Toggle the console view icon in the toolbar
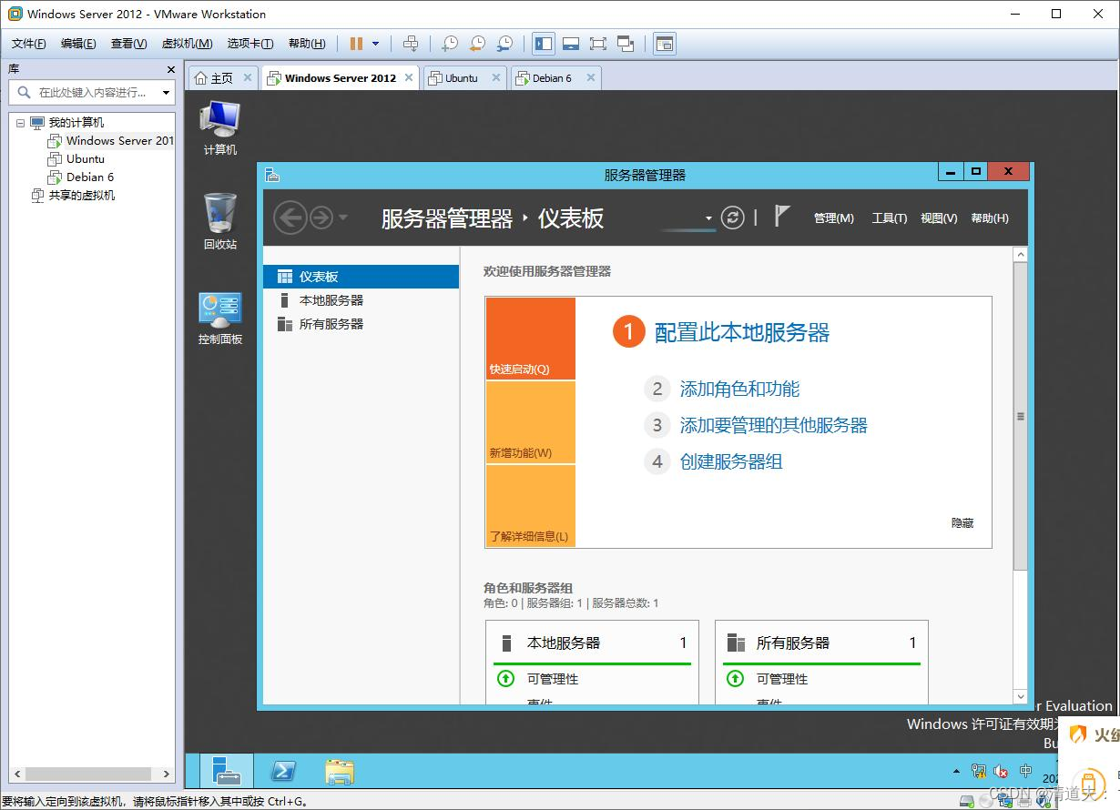The width and height of the screenshot is (1120, 810). (x=665, y=43)
